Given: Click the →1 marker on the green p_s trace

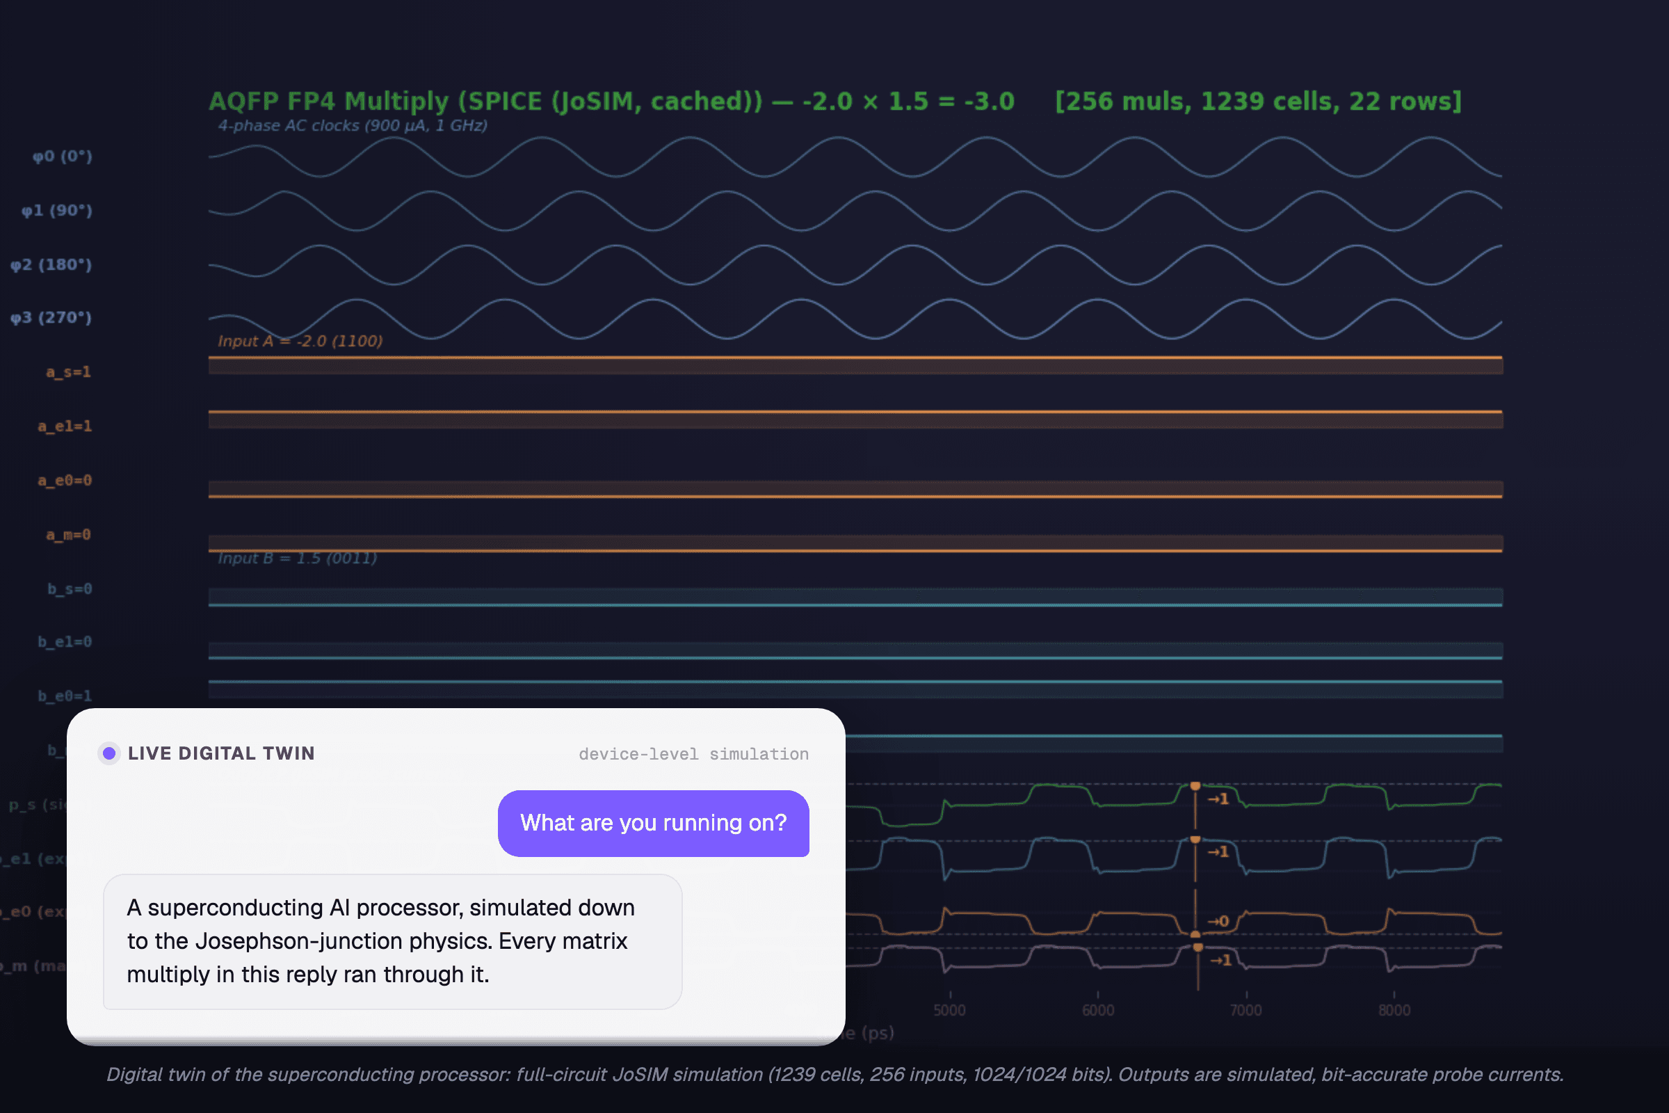Looking at the screenshot, I should 1218,799.
